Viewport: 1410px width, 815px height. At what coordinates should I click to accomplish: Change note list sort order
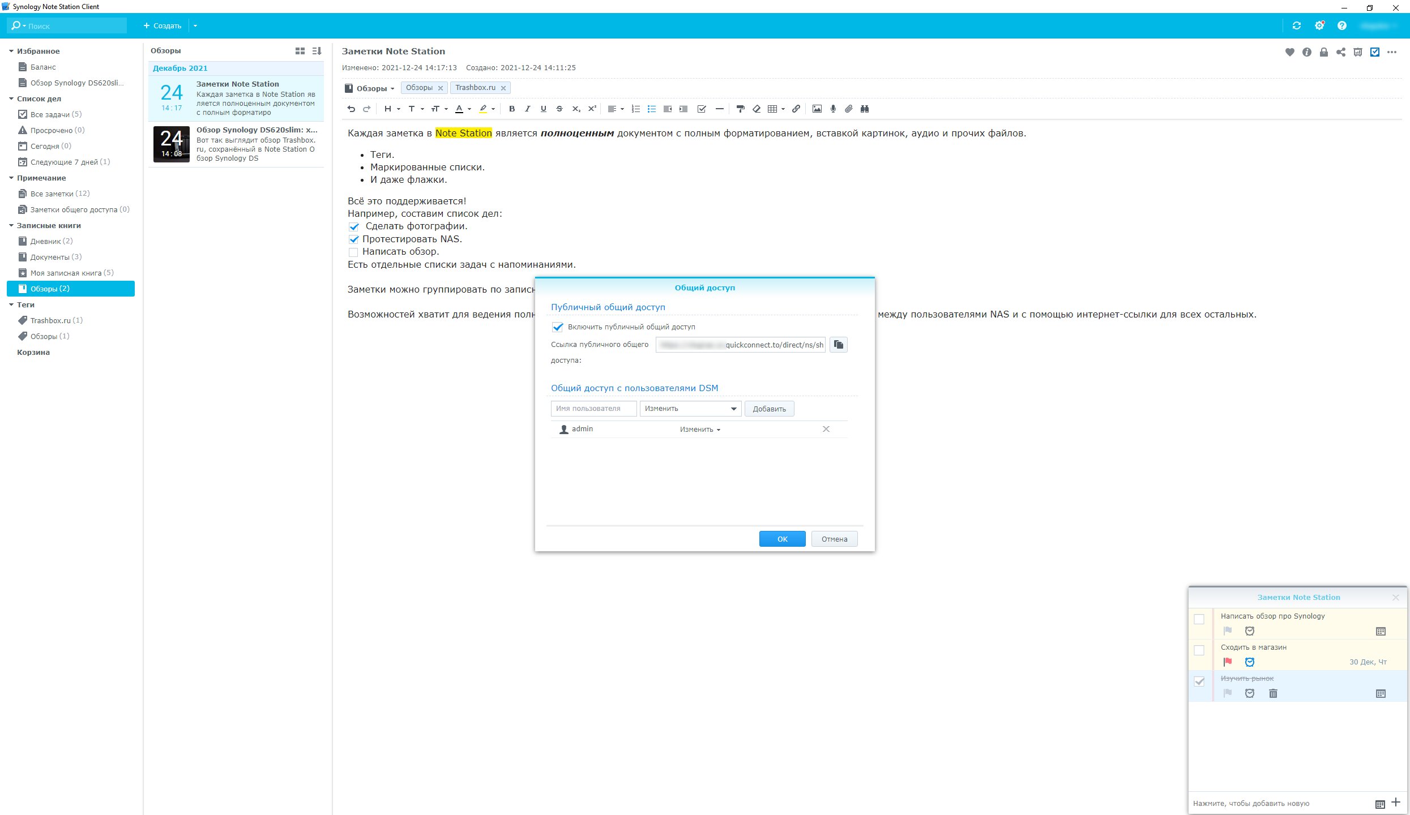317,51
